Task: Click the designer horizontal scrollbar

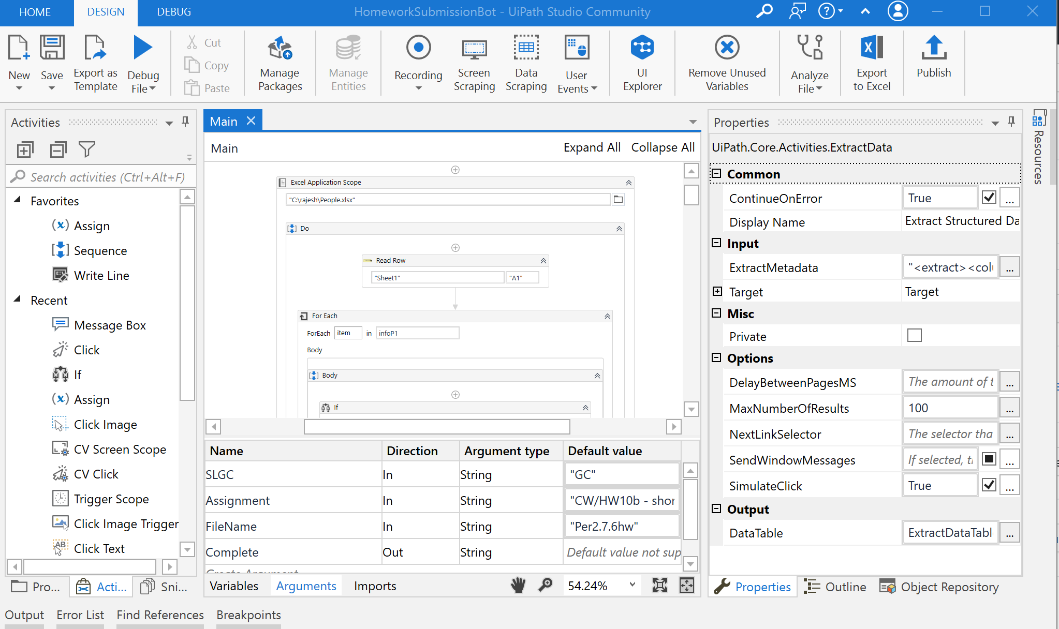Action: pos(437,427)
